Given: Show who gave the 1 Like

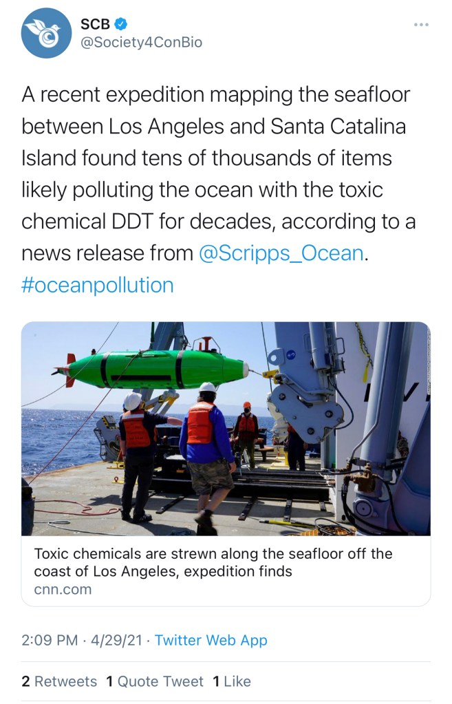Looking at the screenshot, I should pyautogui.click(x=232, y=681).
